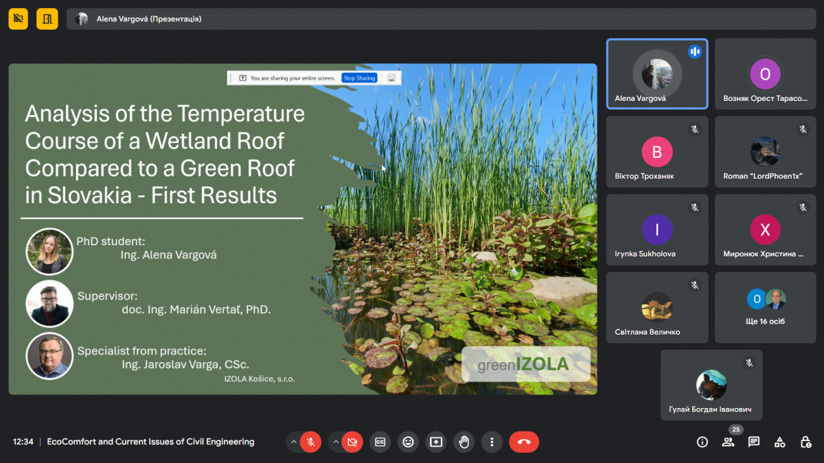
Task: Show the participants list panel
Action: coord(728,442)
